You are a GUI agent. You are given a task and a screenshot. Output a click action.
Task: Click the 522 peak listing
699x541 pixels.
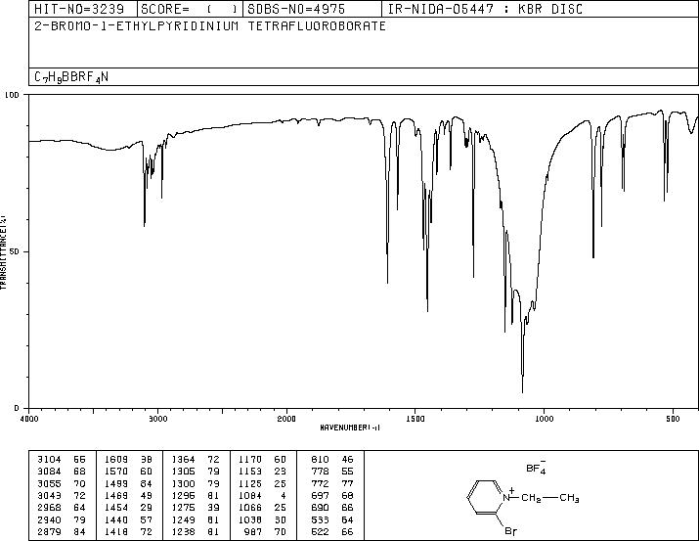(x=320, y=531)
